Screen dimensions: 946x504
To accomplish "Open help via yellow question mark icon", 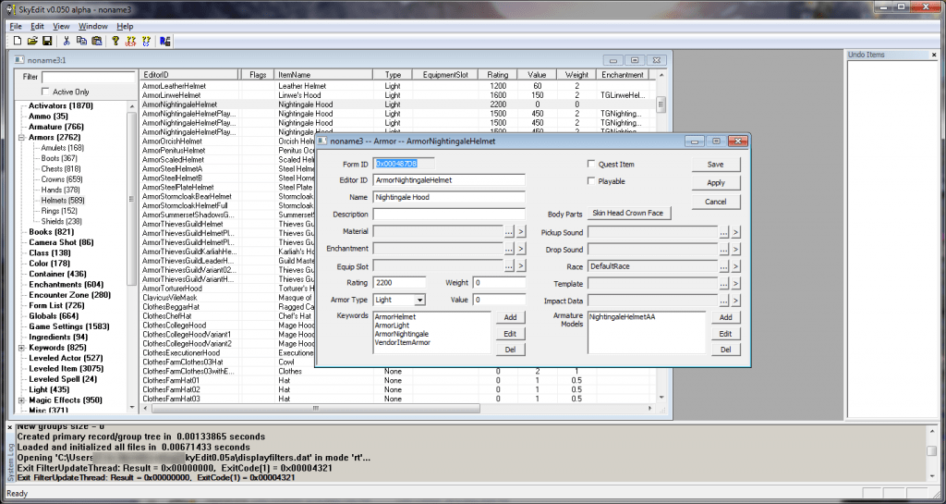I will point(115,41).
